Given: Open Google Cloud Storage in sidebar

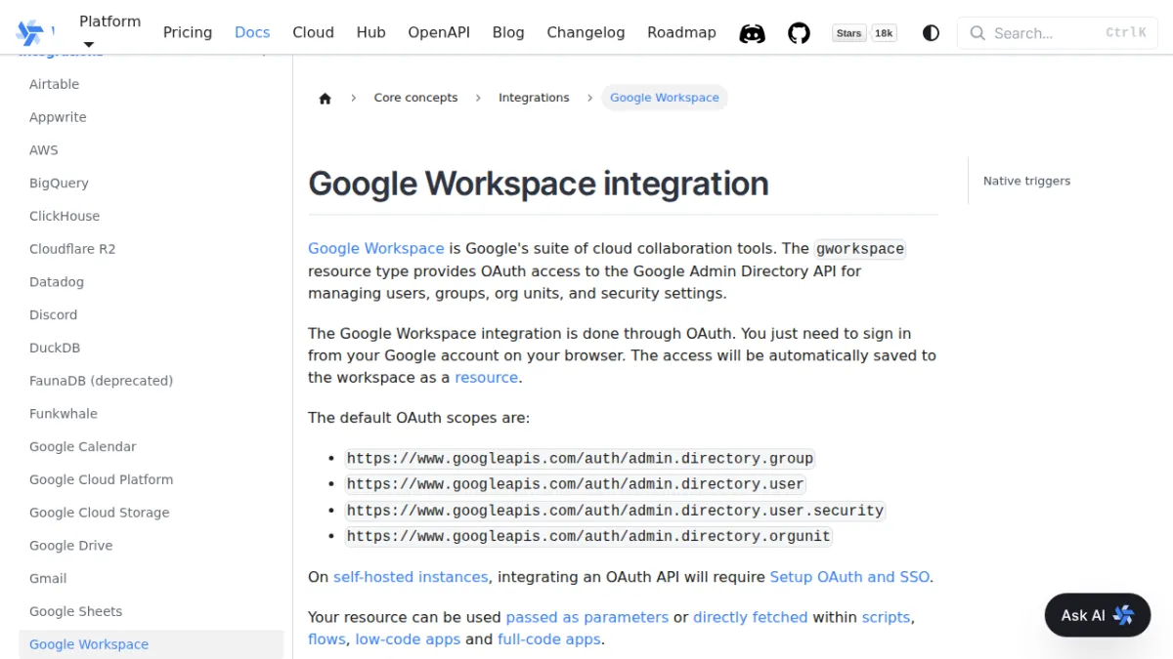Looking at the screenshot, I should 152,513.
